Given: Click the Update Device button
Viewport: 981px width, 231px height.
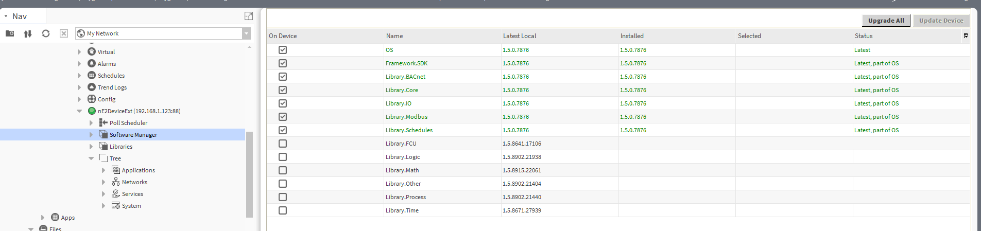Looking at the screenshot, I should coord(941,21).
